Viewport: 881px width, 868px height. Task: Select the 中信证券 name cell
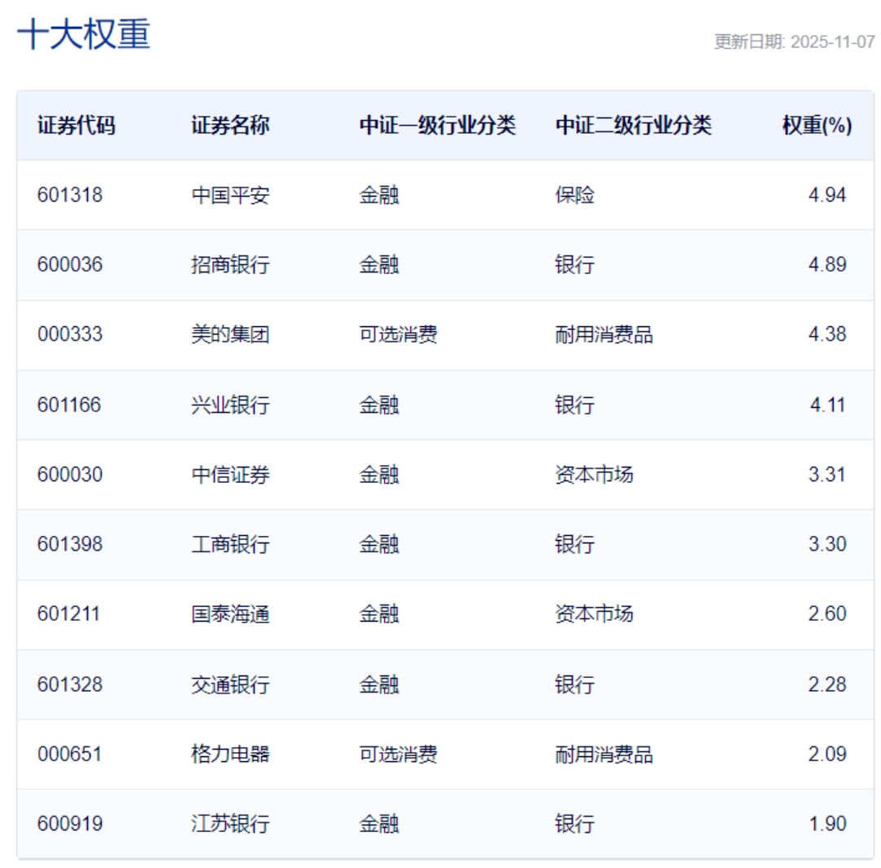click(230, 475)
